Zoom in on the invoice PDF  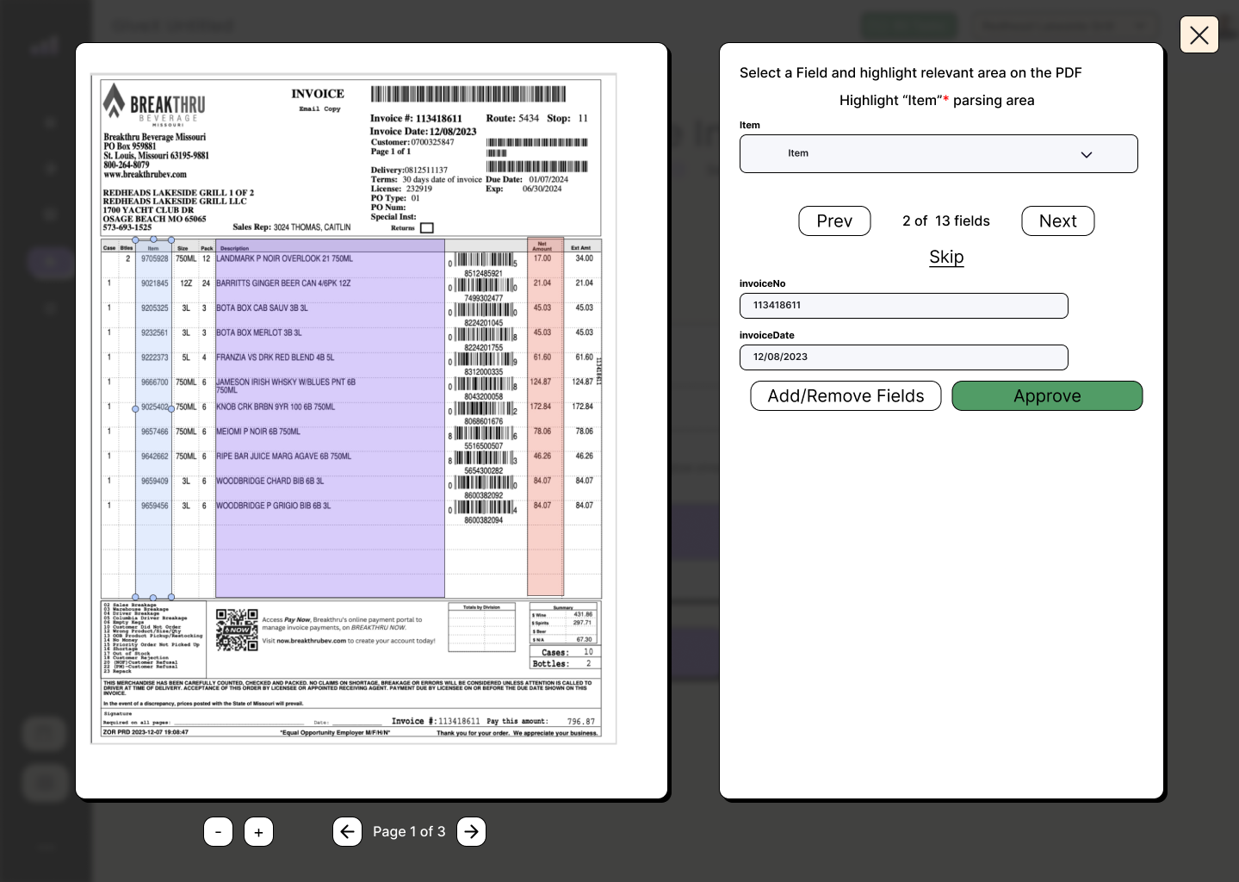[258, 831]
